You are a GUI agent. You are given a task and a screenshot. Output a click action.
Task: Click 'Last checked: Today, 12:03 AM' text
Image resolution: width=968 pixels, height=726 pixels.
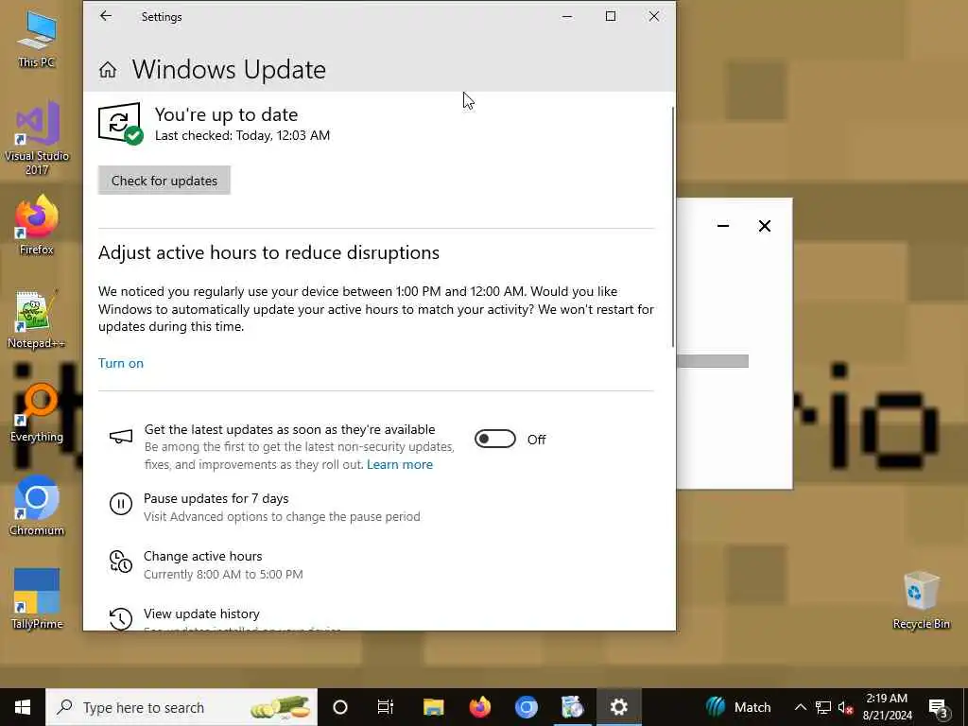[x=243, y=135]
